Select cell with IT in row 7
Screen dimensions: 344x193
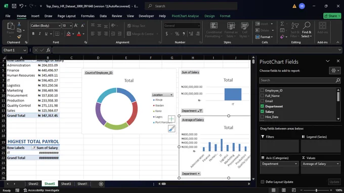point(21,80)
